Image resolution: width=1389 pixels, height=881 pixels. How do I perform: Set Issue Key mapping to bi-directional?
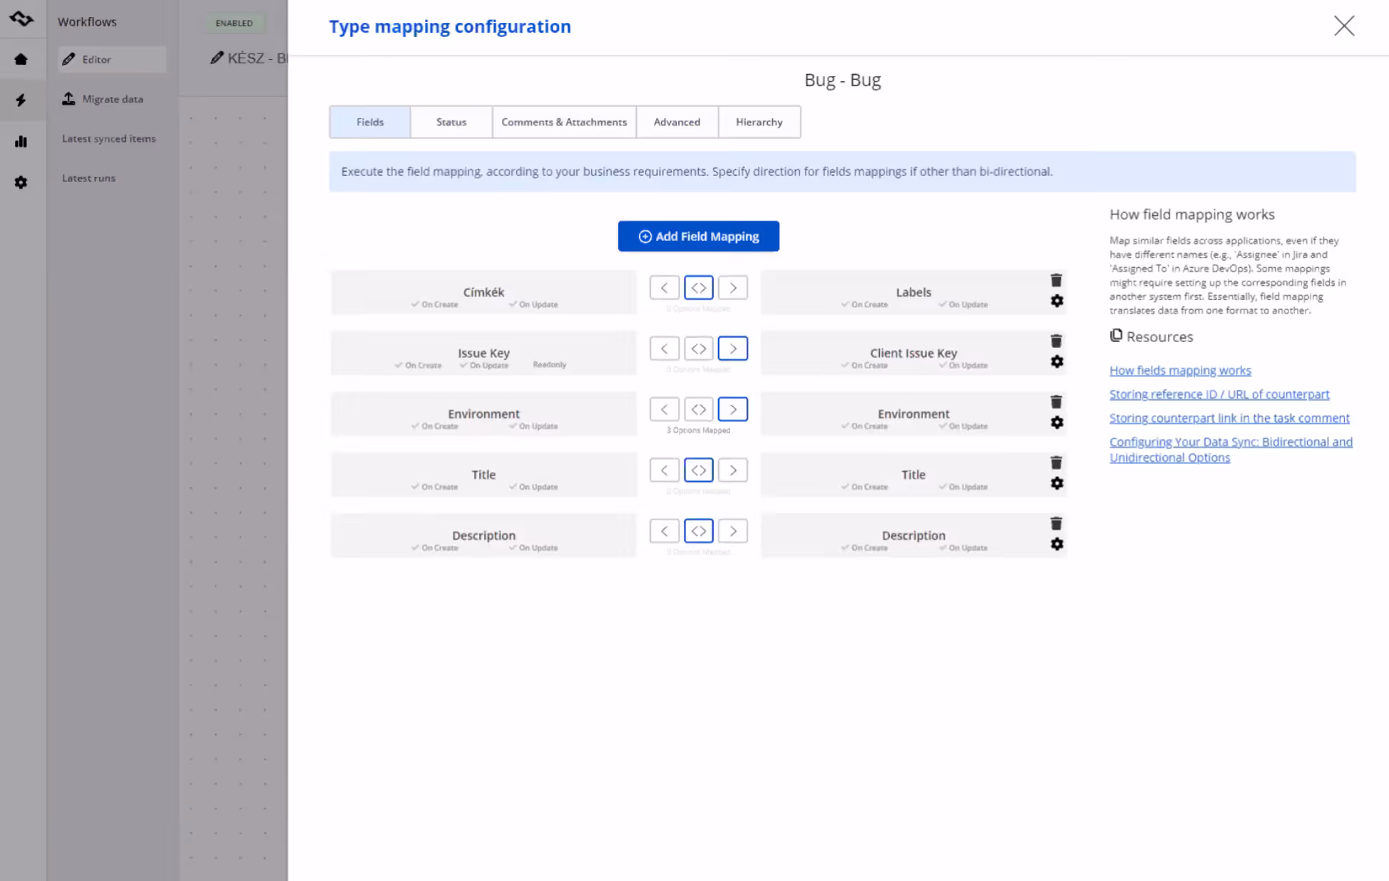tap(698, 349)
